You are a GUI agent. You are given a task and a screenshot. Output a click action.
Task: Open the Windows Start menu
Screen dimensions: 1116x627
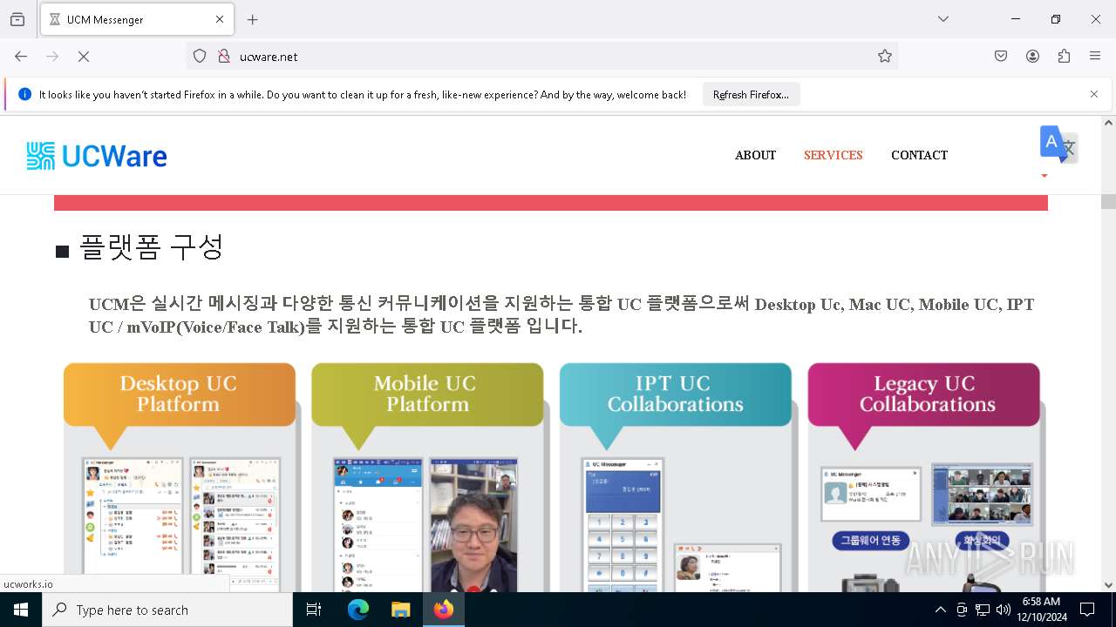pyautogui.click(x=21, y=610)
